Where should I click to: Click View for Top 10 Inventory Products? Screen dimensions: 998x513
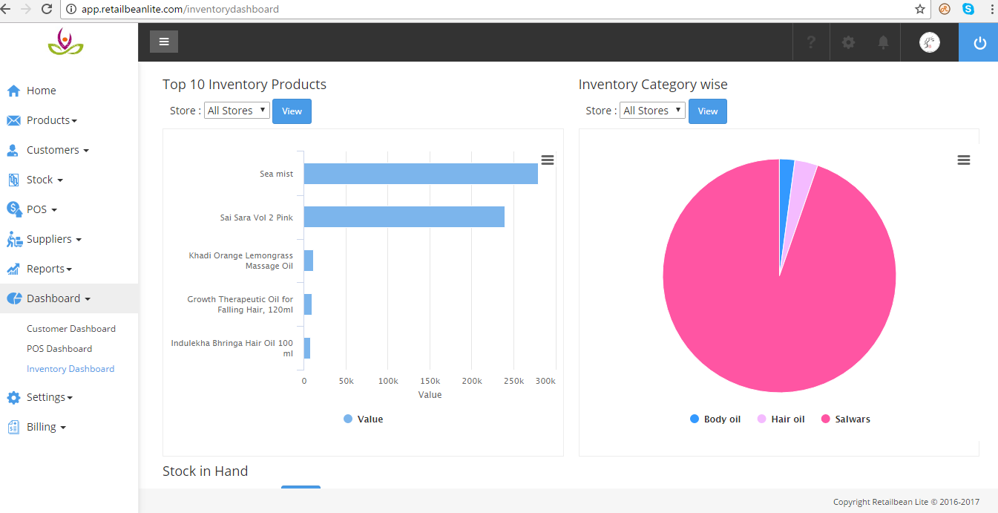(292, 110)
